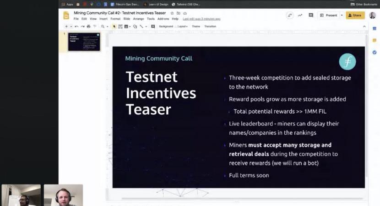Click the Print icon in toolbar
Screen dimensions: 380x206
point(88,26)
